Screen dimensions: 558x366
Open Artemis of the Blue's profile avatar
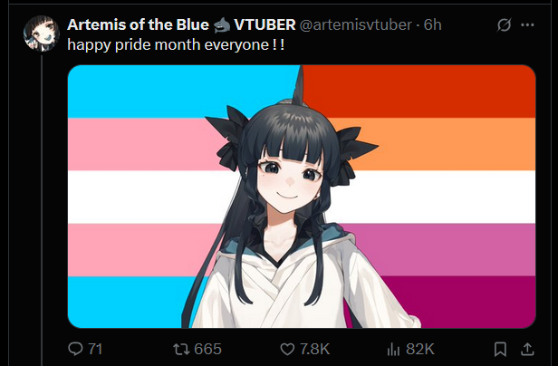(x=42, y=34)
